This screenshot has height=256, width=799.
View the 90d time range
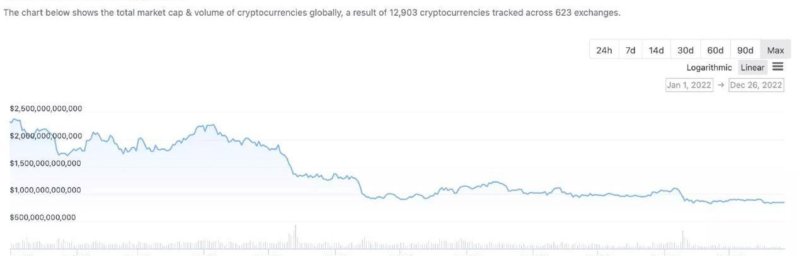pos(745,50)
